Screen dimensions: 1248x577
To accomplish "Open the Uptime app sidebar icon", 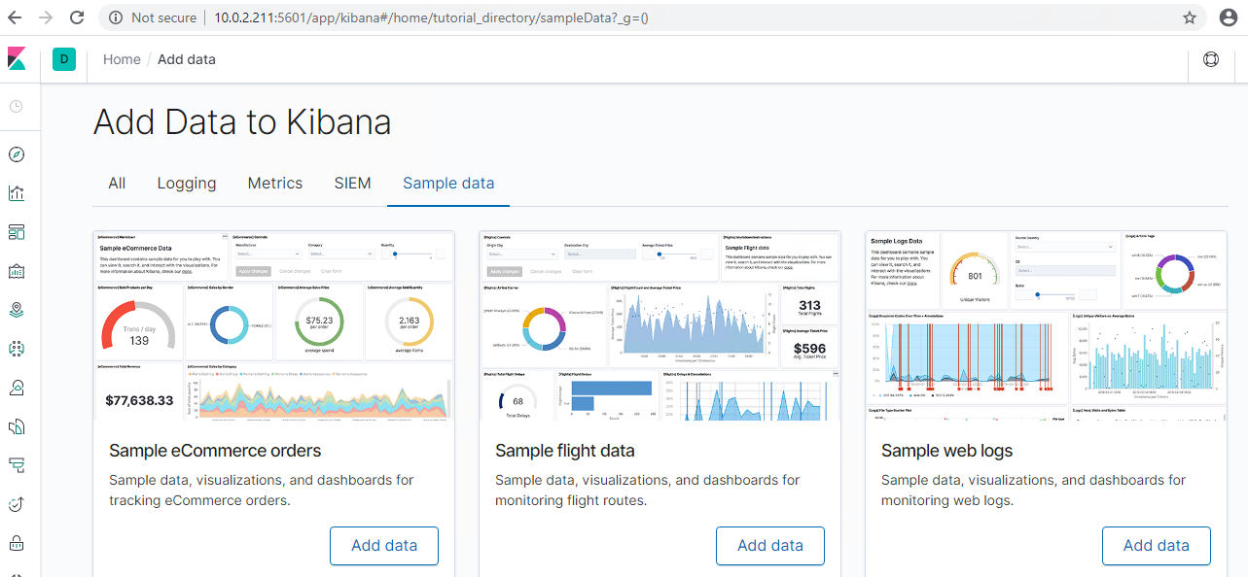I will coord(17,504).
